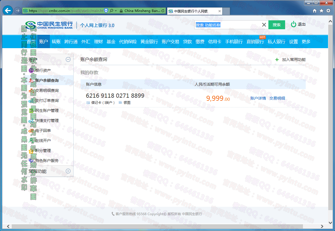This screenshot has width=335, height=231.
Task: Open the 直销银行 navigation menu
Action: (255, 41)
